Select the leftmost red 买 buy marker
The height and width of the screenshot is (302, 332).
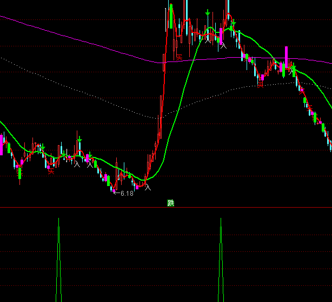(x=51, y=171)
